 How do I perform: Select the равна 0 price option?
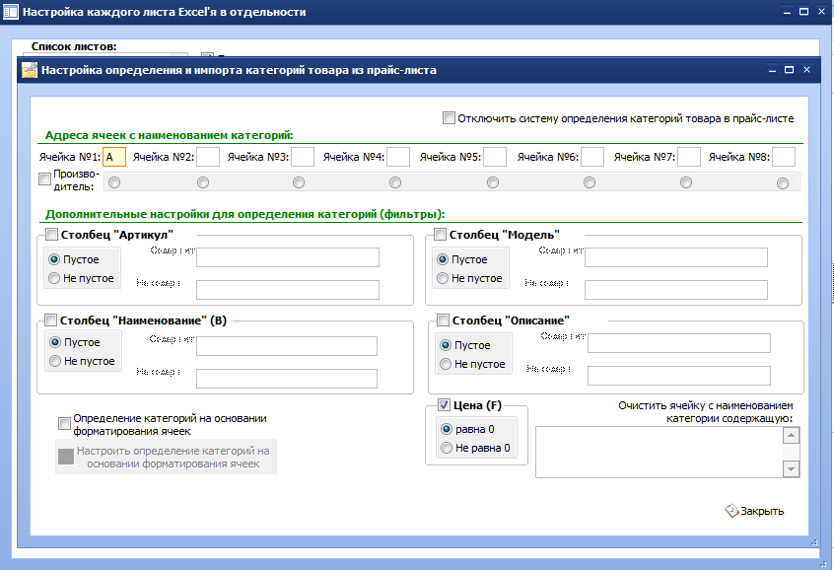point(447,429)
